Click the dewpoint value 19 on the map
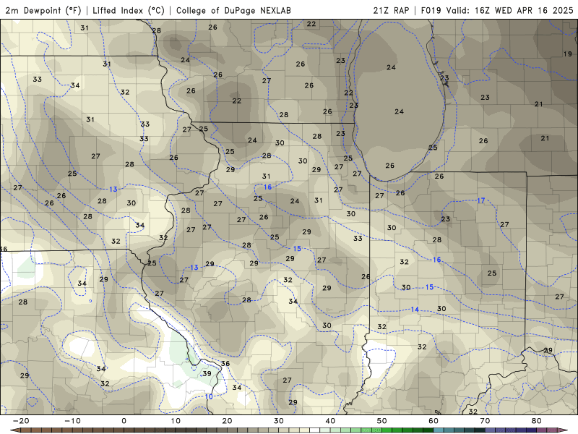This screenshot has width=578, height=434. click(568, 54)
